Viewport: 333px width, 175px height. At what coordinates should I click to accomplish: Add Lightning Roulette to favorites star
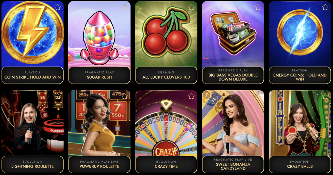(x=58, y=96)
